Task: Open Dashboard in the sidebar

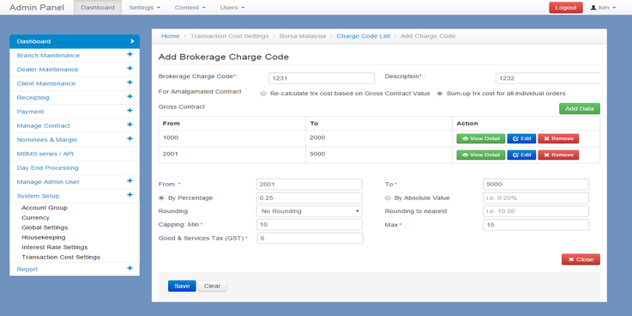Action: coord(75,41)
